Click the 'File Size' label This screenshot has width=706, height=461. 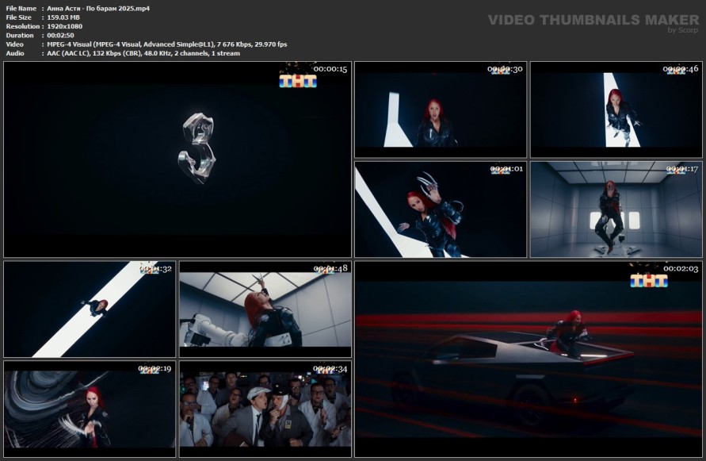click(19, 17)
